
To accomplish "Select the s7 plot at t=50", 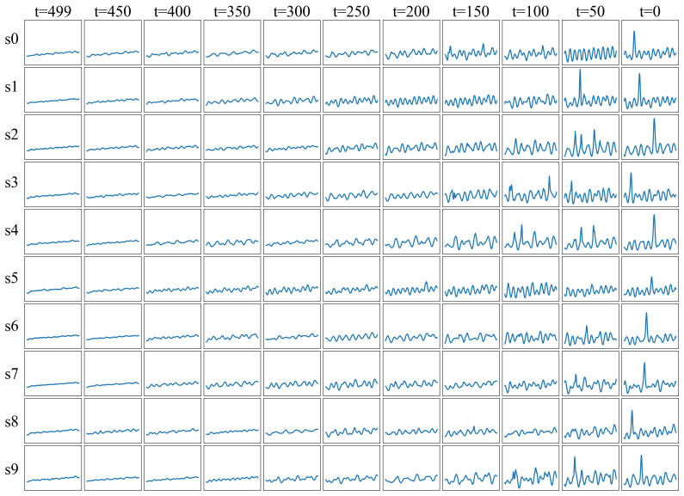I will [590, 374].
